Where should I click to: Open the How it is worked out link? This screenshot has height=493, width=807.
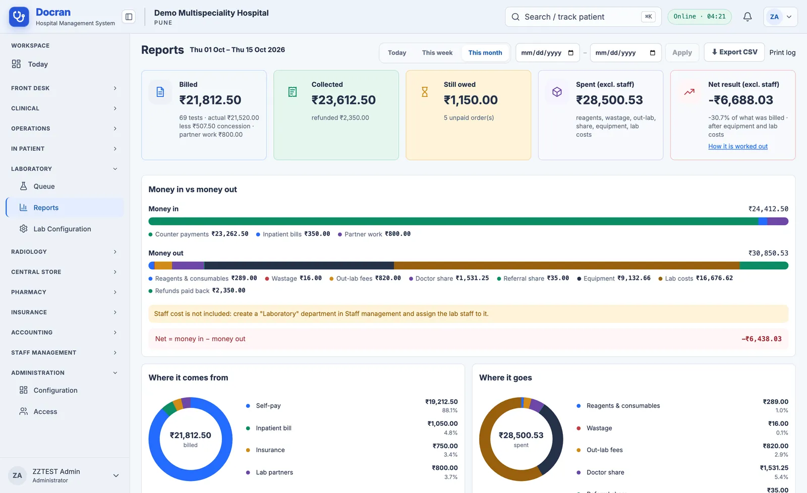[738, 146]
